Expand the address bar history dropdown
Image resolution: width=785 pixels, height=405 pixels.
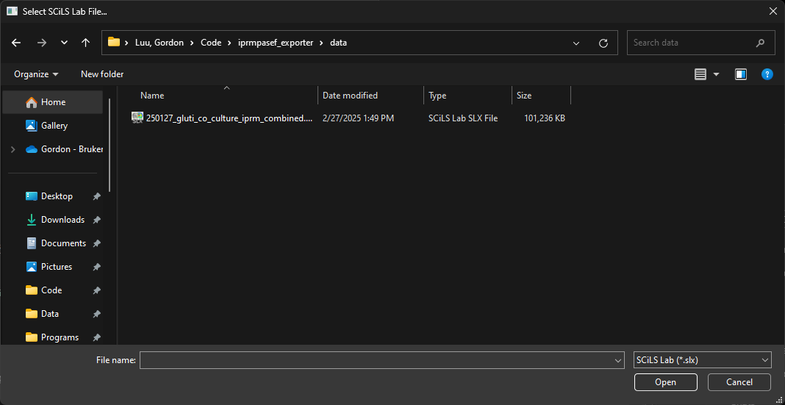pos(577,43)
